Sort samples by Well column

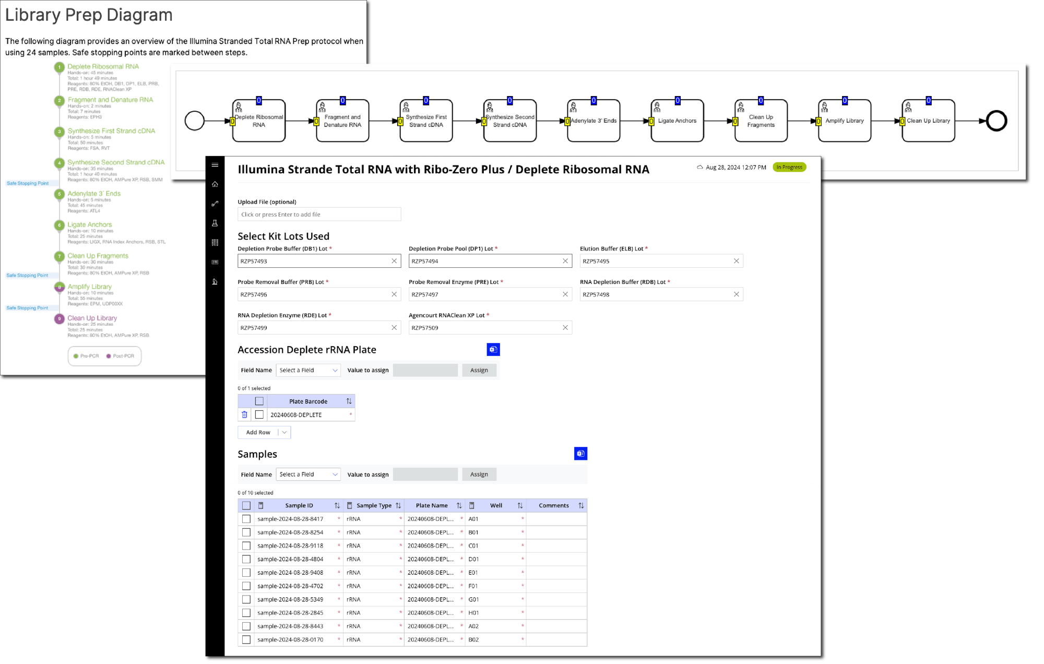coord(520,505)
